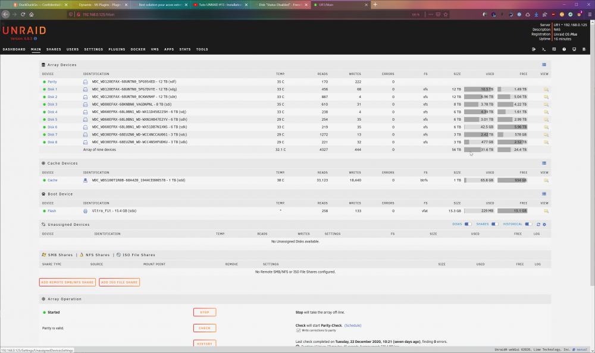595x353 pixels.
Task: Toggle Boot Device table view icon
Action: pyautogui.click(x=544, y=194)
